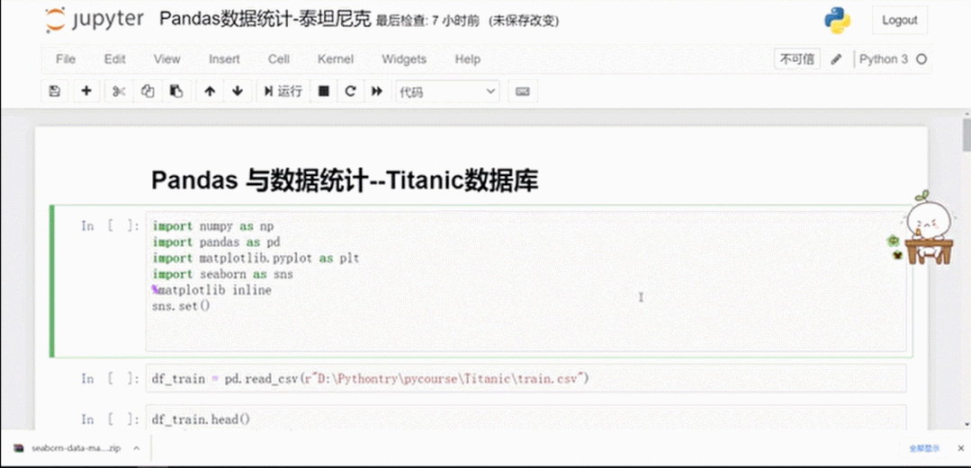This screenshot has height=468, width=971.
Task: Restart the kernel icon
Action: click(350, 92)
